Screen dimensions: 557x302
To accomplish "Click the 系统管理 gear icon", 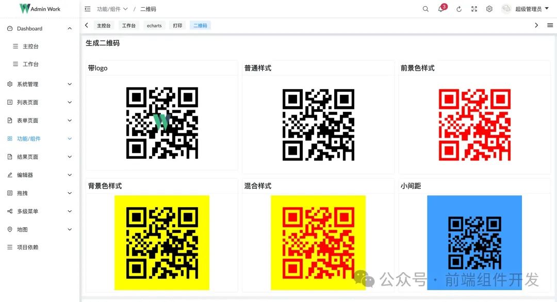I will click(10, 84).
